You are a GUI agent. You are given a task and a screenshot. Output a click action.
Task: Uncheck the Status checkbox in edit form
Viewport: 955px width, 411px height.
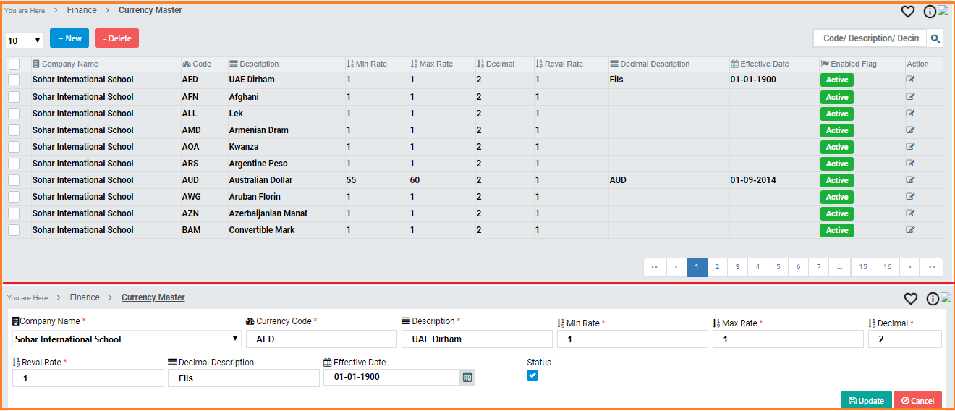point(532,375)
